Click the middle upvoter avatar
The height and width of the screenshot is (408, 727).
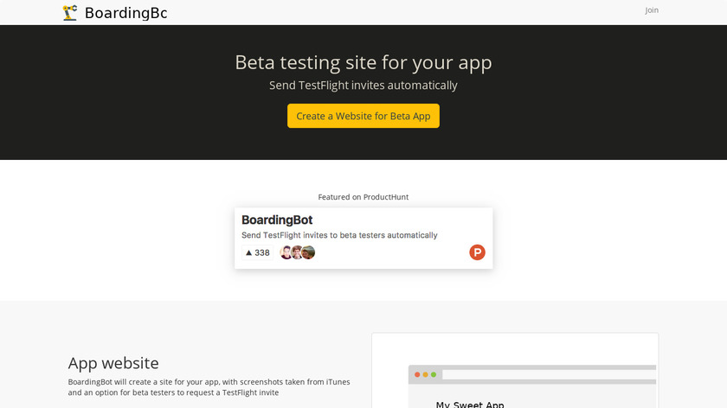(x=297, y=252)
